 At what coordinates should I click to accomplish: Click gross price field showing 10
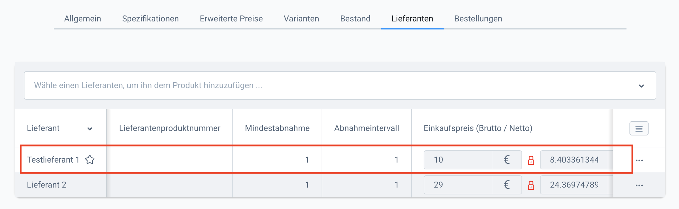pos(458,160)
